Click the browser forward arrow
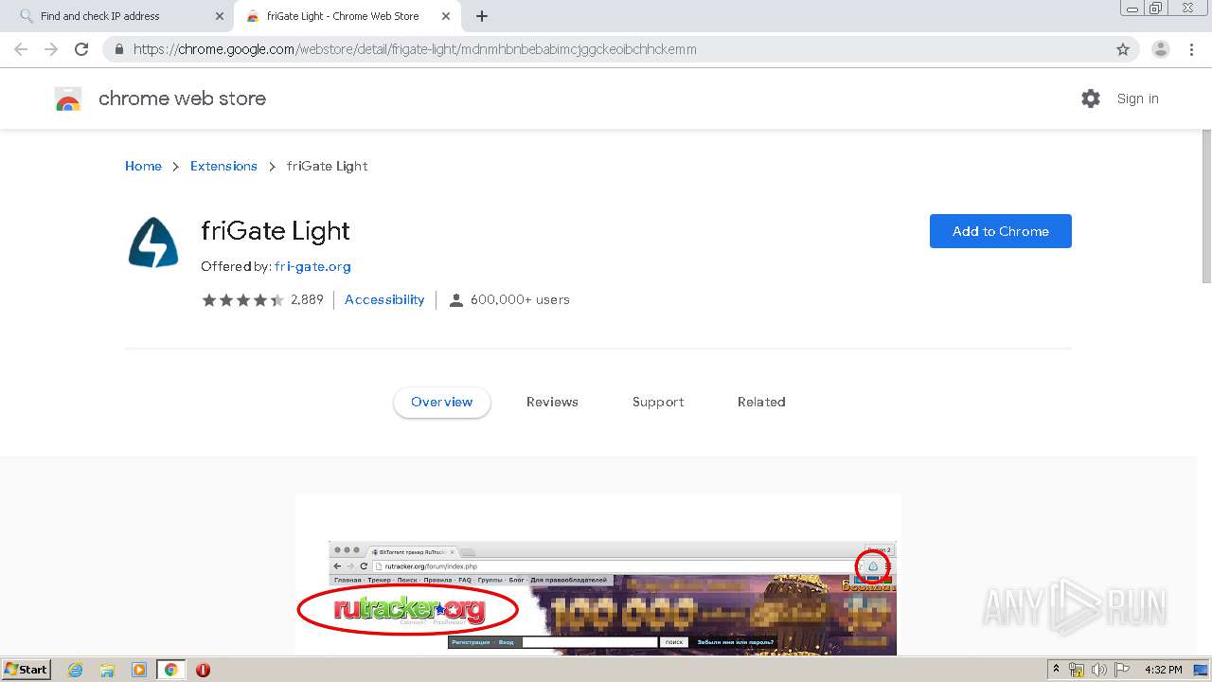The width and height of the screenshot is (1212, 682). [x=51, y=49]
